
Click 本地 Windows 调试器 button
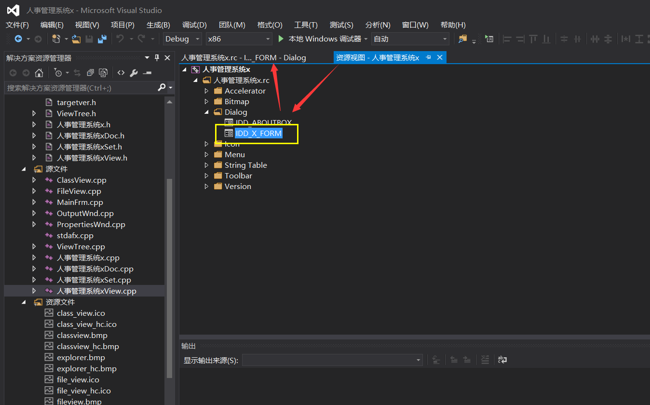coord(325,39)
